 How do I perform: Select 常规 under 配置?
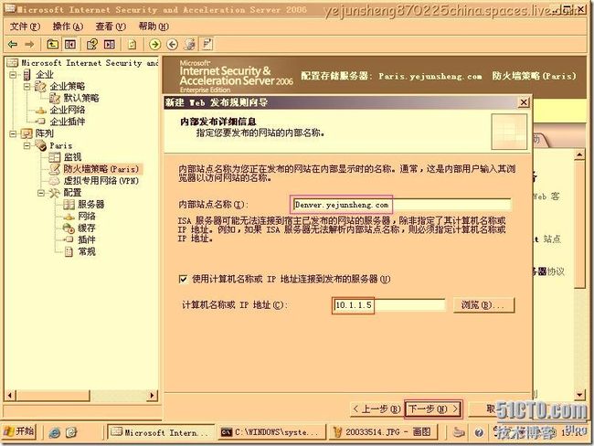(87, 251)
